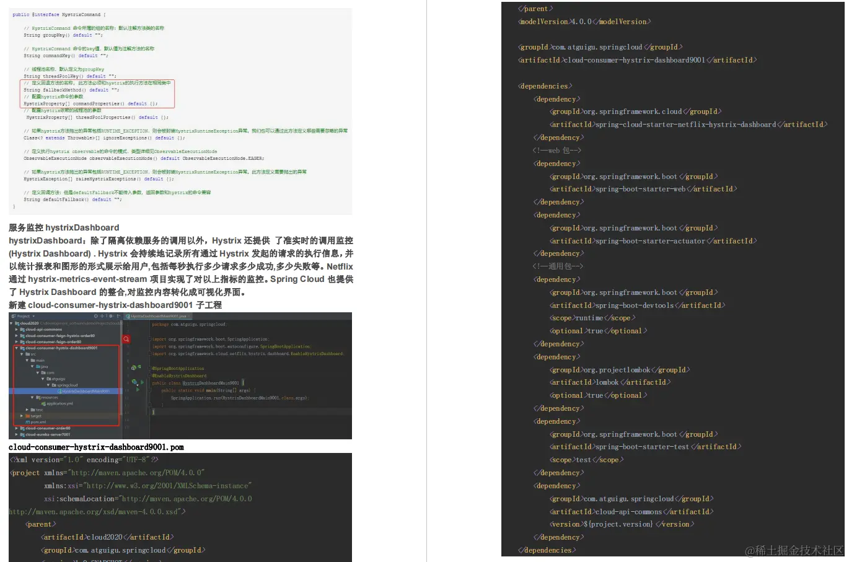The image size is (849, 562).
Task: Click the Spring gutter icon near @SpringBootApplication
Action: [133, 367]
